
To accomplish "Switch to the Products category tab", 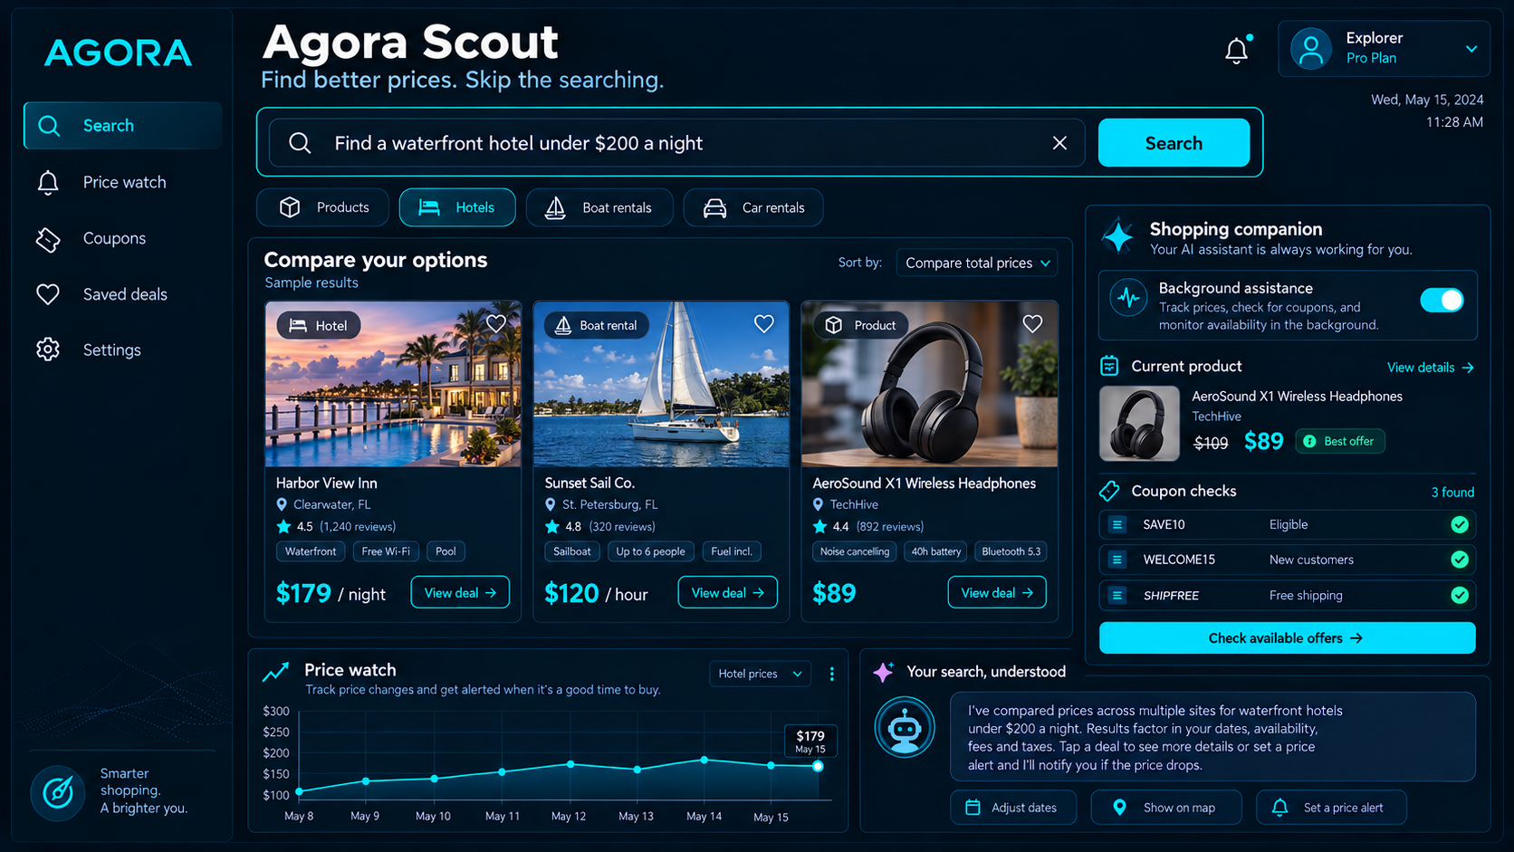I will click(x=323, y=207).
